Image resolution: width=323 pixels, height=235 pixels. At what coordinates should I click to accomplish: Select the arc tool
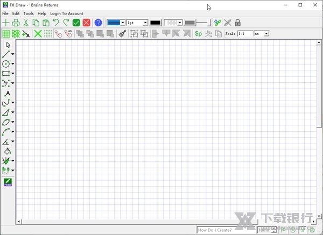tap(6, 132)
